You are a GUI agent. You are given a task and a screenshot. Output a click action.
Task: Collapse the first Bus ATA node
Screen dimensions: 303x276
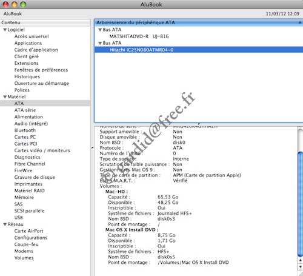[x=100, y=30]
